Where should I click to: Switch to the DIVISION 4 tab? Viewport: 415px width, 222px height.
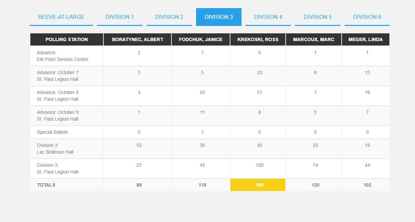[268, 17]
